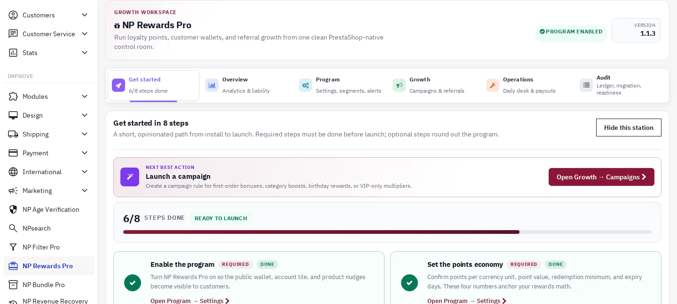Click the International globe icon
The height and width of the screenshot is (304, 677).
pos(13,172)
